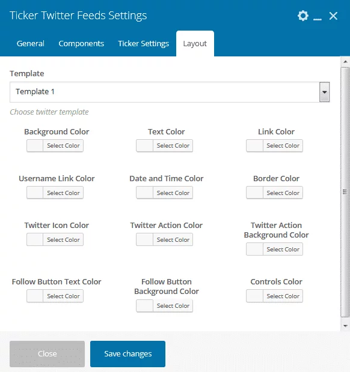The image size is (350, 372).
Task: Click Select Color for Background Color
Action: coord(63,146)
